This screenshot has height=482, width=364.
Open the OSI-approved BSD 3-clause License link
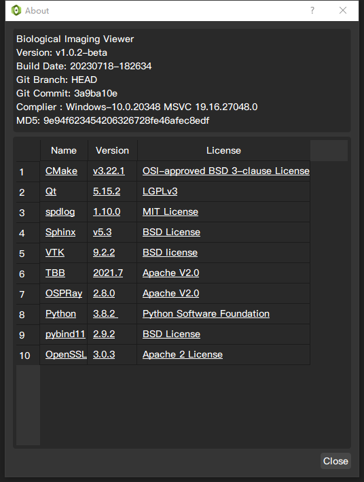pyautogui.click(x=226, y=171)
